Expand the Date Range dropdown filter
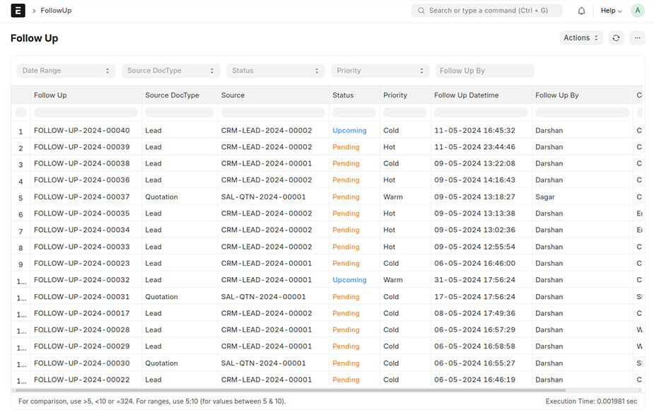The width and height of the screenshot is (654, 417). coord(66,71)
